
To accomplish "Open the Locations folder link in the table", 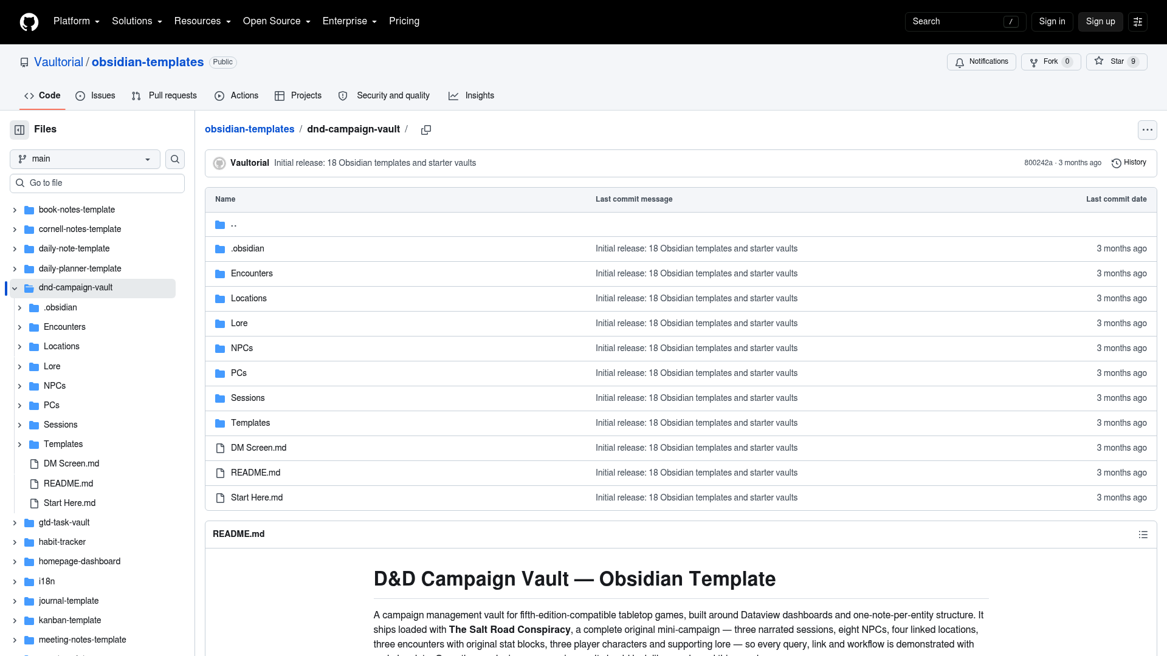I will pos(249,299).
